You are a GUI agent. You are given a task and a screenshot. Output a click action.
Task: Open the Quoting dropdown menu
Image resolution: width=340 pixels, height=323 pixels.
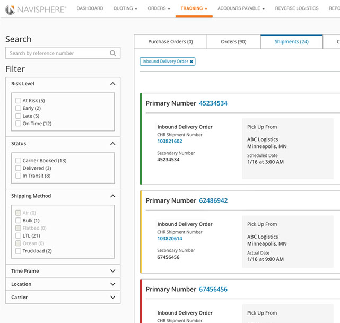[x=125, y=8]
